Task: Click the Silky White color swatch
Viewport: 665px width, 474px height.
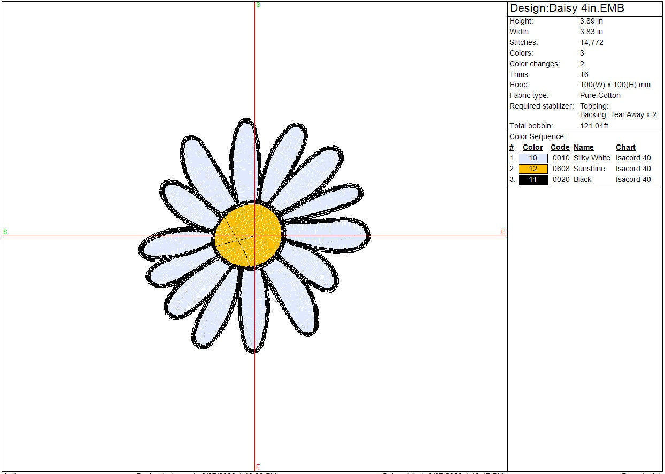Action: tap(533, 158)
